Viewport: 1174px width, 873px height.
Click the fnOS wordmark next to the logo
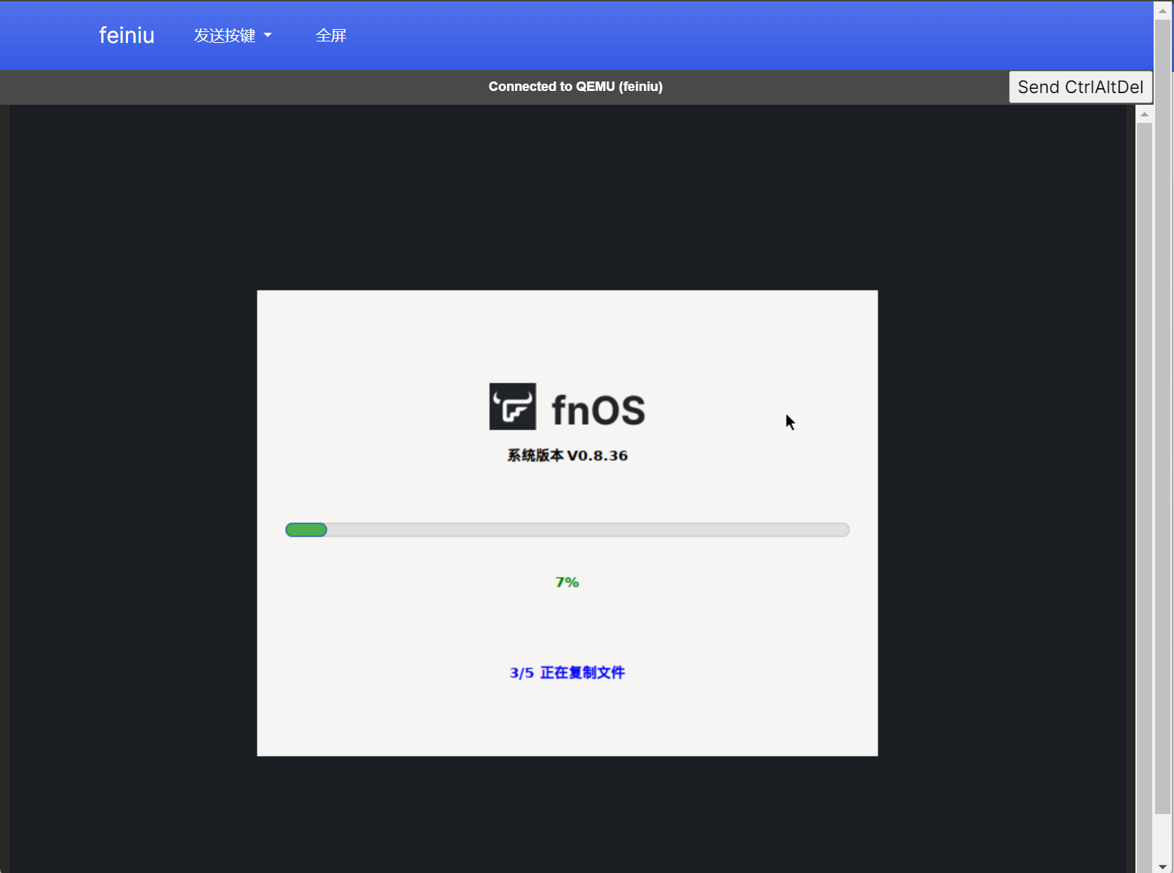tap(598, 410)
